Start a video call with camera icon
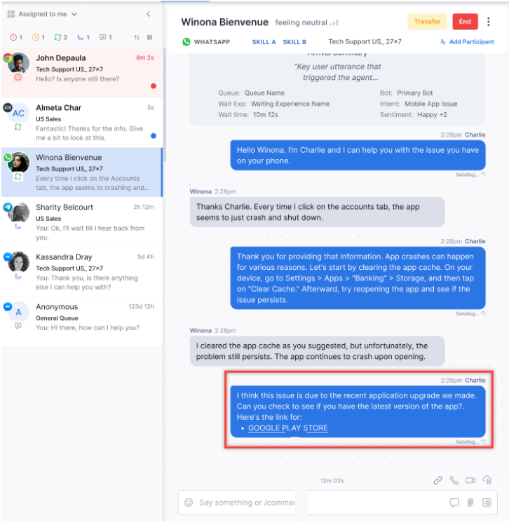This screenshot has width=509, height=525. [x=470, y=480]
